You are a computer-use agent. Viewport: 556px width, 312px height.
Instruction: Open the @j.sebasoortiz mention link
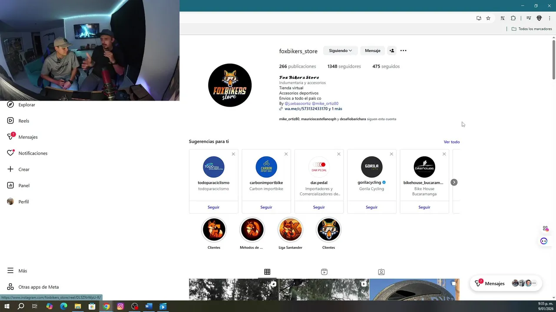click(x=298, y=104)
